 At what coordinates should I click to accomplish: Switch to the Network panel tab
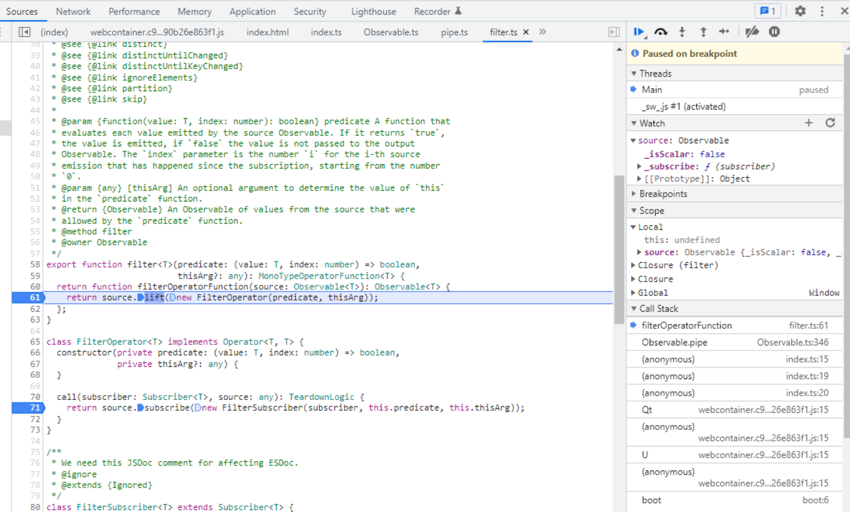tap(73, 12)
